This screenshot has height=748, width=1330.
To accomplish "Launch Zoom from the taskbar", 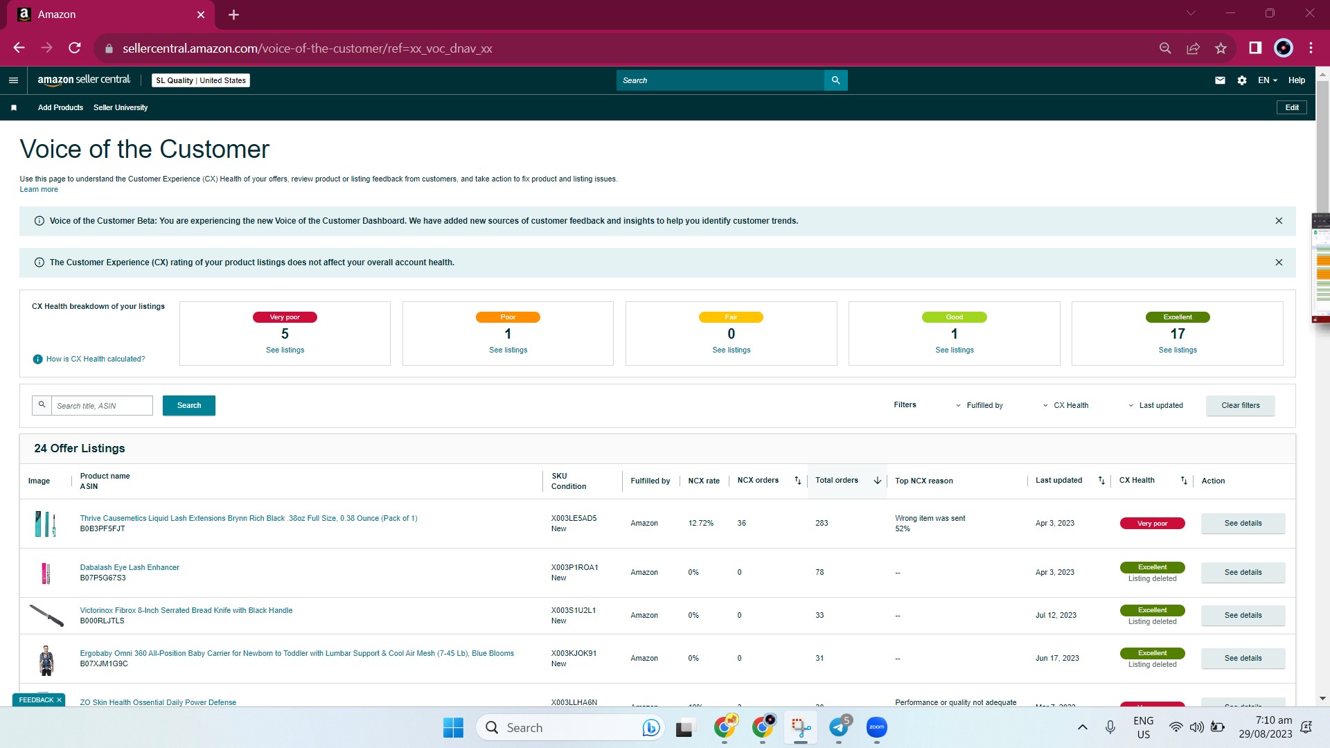I will click(x=877, y=727).
